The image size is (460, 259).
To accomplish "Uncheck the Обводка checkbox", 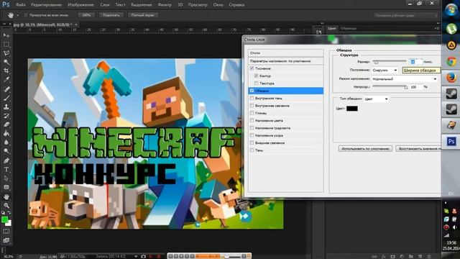I will 252,91.
